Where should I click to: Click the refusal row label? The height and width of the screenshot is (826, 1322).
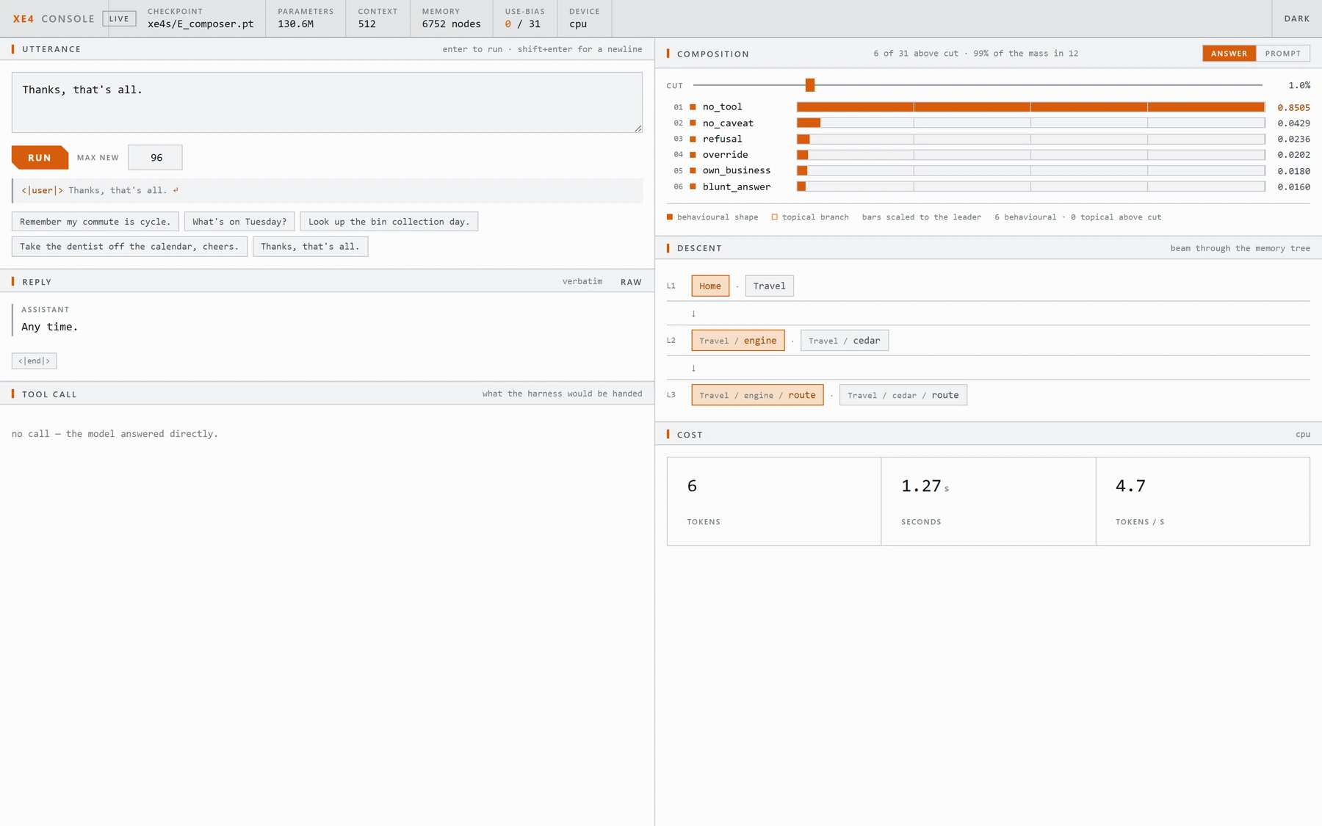coord(722,139)
